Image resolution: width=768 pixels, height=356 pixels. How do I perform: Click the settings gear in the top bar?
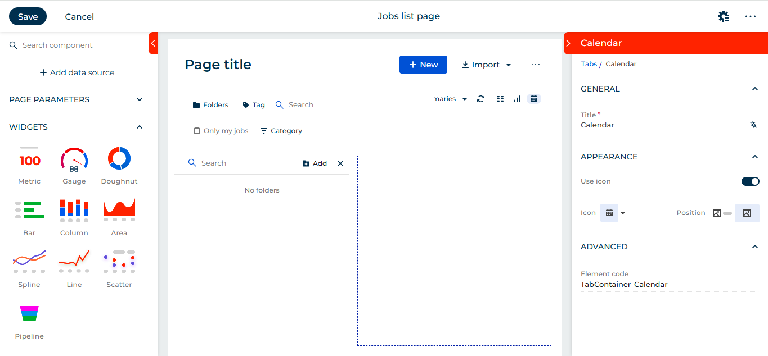[x=724, y=16]
